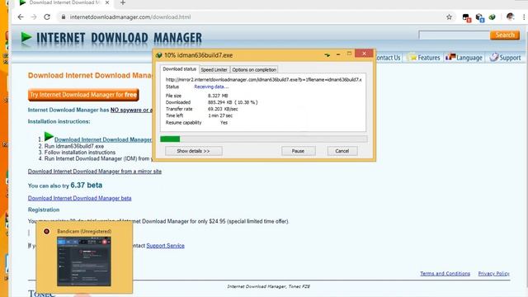This screenshot has height=297, width=528.
Task: Open the Chrome three-dot menu
Action: (x=524, y=16)
